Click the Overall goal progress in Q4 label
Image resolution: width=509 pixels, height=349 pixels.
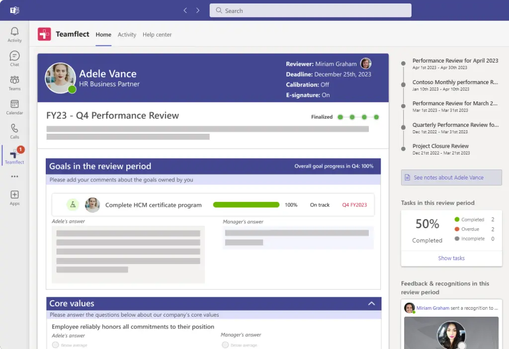334,166
